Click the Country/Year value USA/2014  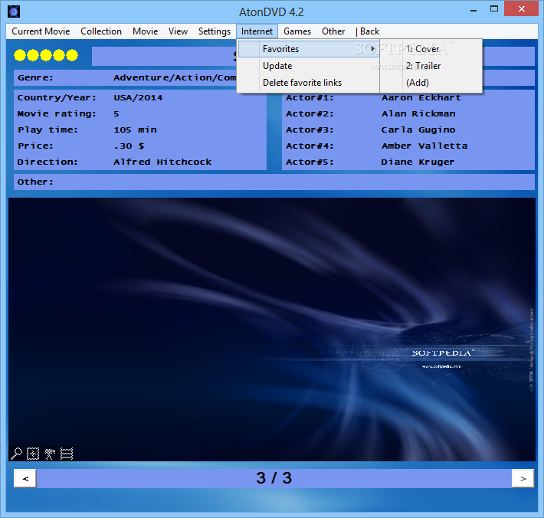(x=138, y=98)
